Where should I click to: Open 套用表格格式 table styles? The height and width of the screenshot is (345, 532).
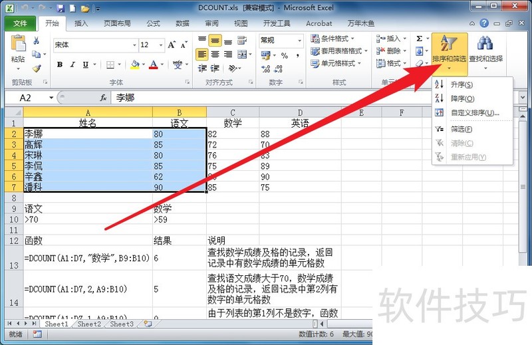click(339, 51)
